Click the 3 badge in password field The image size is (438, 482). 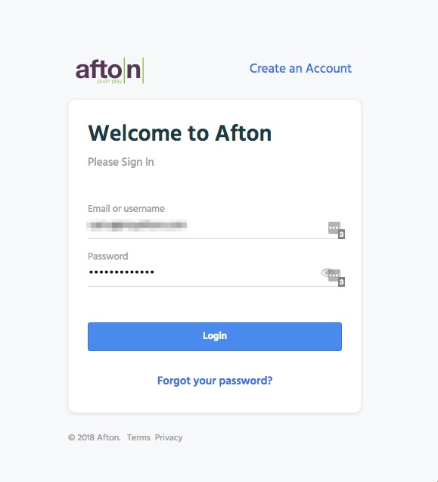click(341, 282)
